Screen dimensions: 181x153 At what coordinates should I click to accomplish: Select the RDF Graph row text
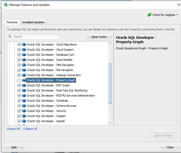(48, 85)
